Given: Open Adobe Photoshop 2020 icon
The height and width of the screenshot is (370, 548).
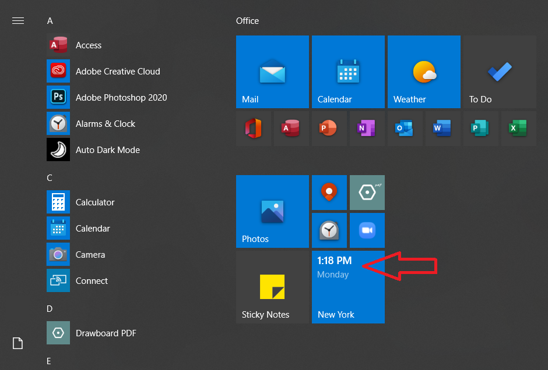Looking at the screenshot, I should [58, 97].
